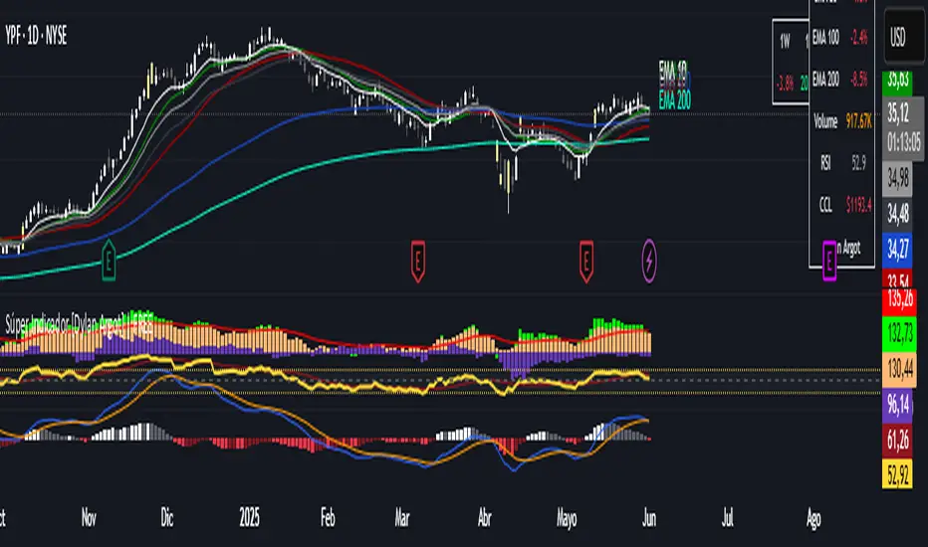Click the orange 130,44 indicator value label
This screenshot has height=547, width=928.
point(899,370)
